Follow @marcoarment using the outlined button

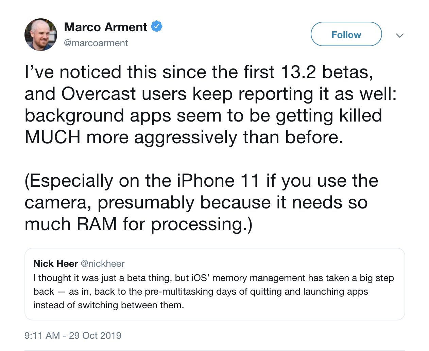346,34
